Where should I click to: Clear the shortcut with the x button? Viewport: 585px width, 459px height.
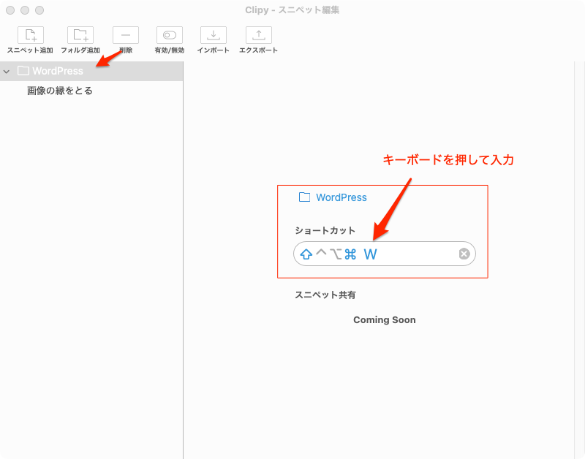[x=464, y=254]
